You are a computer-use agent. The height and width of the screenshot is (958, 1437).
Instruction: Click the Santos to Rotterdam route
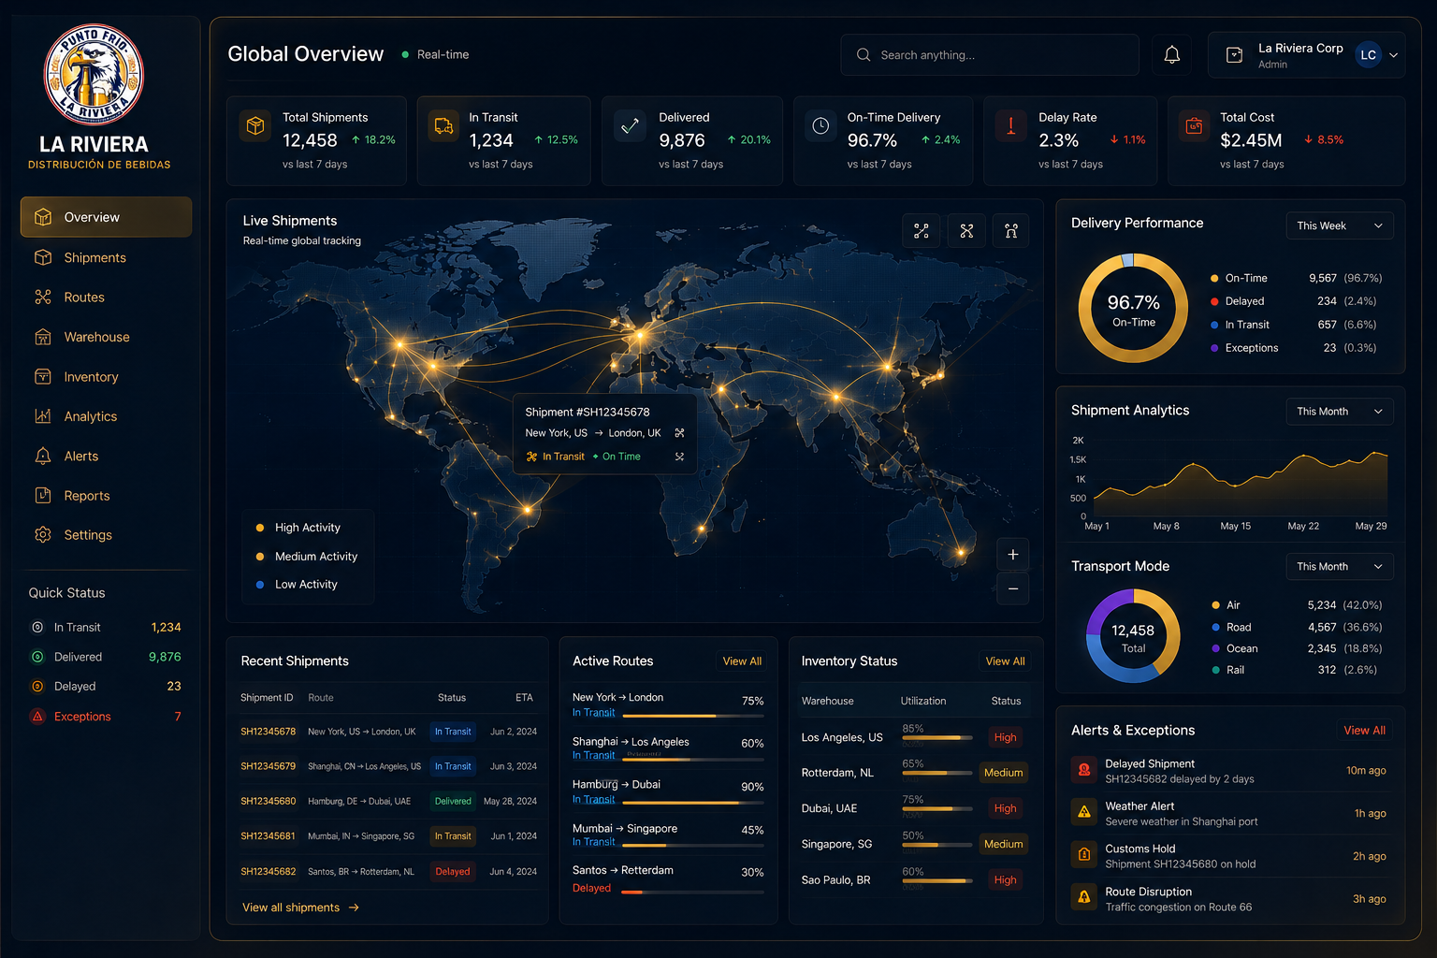(x=668, y=879)
